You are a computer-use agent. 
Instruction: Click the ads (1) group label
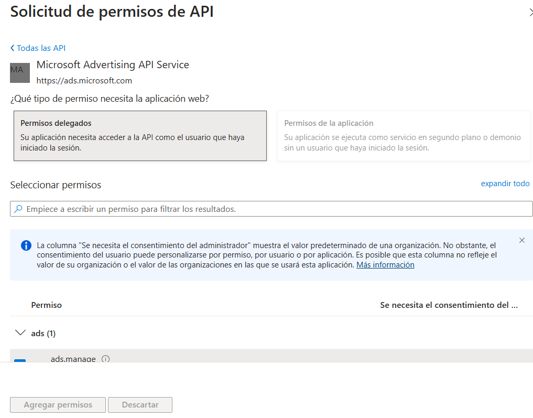[x=43, y=334]
